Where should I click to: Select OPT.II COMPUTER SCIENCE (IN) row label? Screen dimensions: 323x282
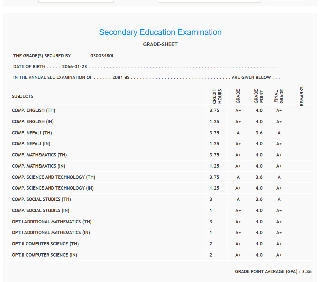pyautogui.click(x=44, y=255)
